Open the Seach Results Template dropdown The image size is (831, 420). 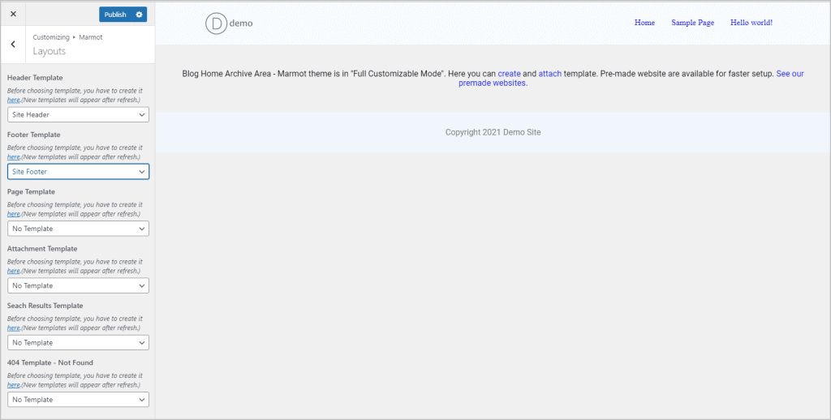point(78,343)
